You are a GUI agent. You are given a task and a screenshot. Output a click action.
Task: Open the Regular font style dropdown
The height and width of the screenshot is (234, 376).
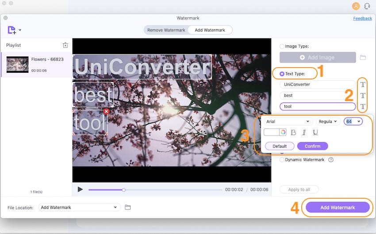(328, 121)
